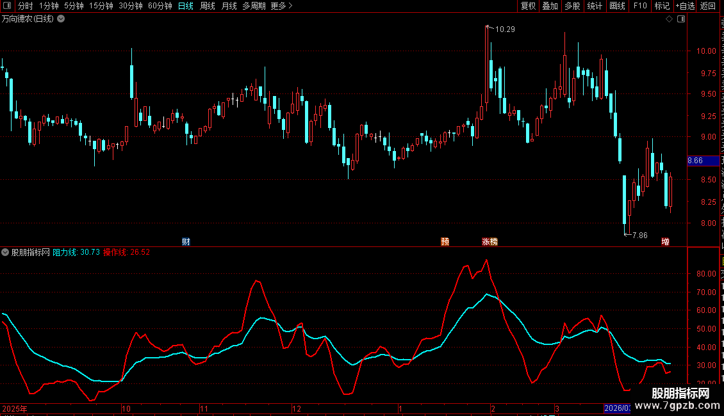Click the 涨榜 marker below chart
Image resolution: width=724 pixels, height=416 pixels.
pos(490,242)
